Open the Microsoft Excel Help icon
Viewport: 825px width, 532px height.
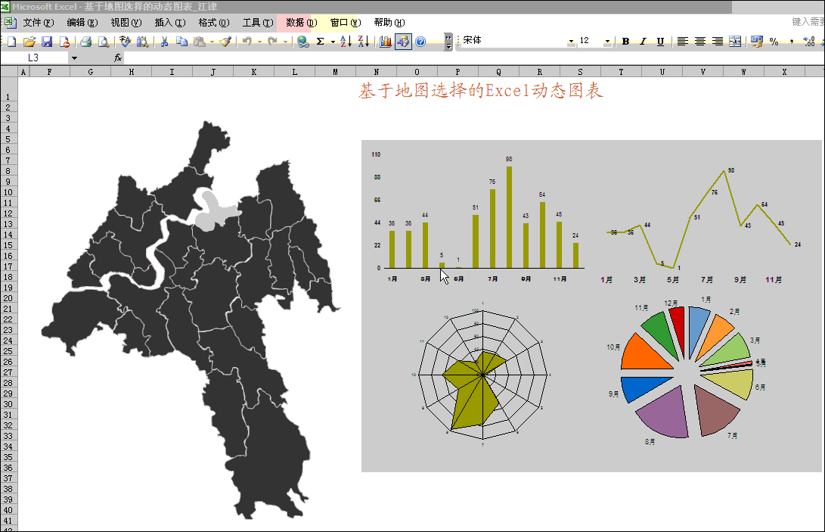click(x=420, y=42)
